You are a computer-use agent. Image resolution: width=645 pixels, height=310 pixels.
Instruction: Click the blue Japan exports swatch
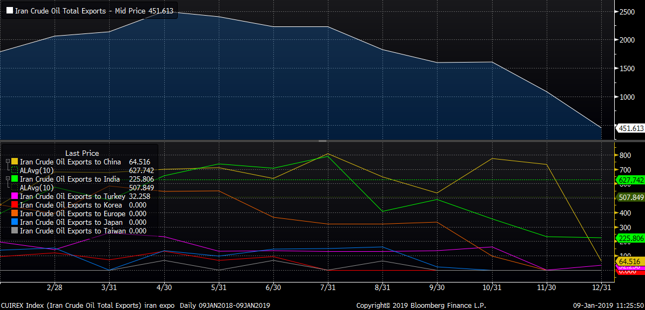coord(15,222)
